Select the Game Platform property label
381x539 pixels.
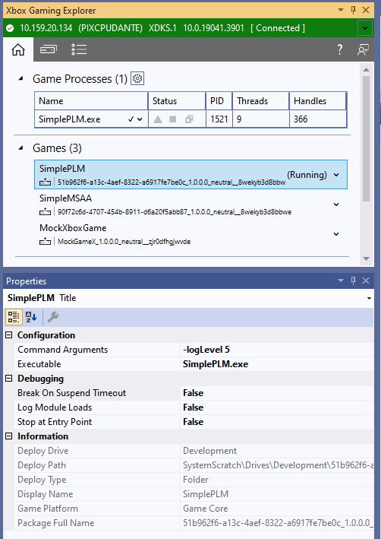(48, 509)
